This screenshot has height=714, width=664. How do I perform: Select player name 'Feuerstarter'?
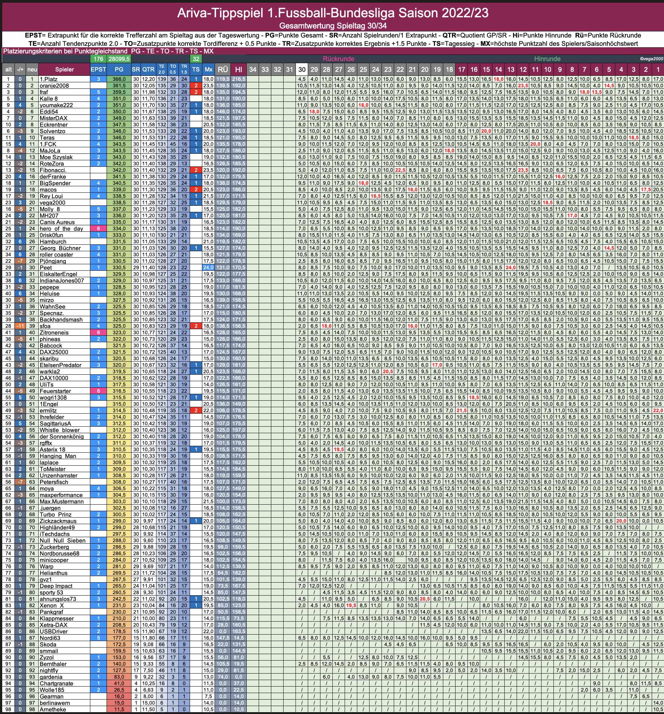tap(55, 391)
